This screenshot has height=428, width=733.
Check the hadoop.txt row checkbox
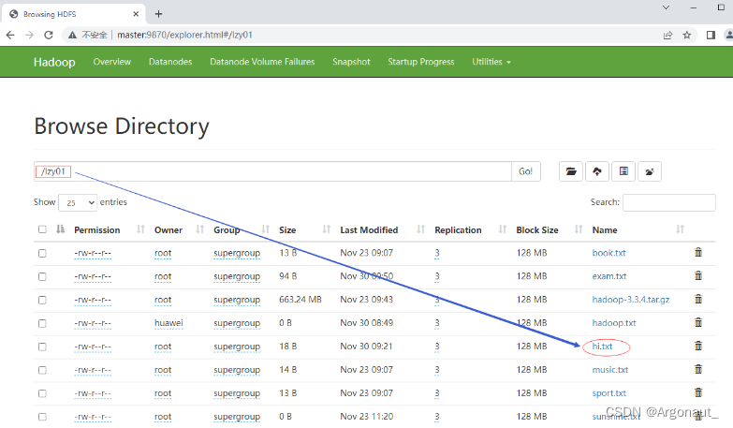(x=42, y=323)
